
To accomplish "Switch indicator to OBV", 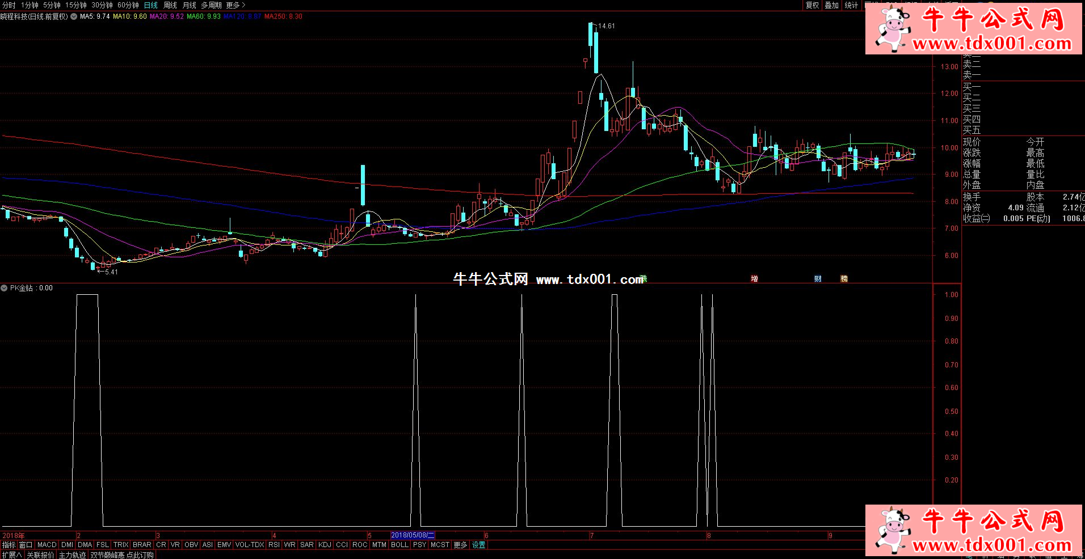I will 192,545.
